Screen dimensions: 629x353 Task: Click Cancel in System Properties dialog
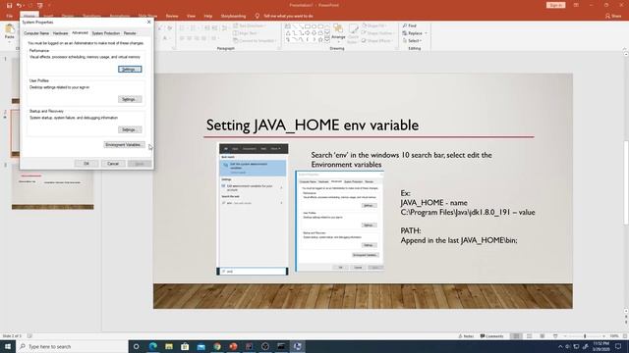113,164
